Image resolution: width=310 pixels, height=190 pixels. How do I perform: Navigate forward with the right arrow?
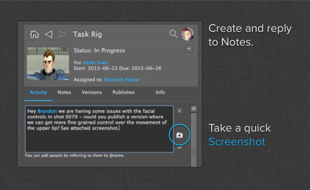point(62,34)
